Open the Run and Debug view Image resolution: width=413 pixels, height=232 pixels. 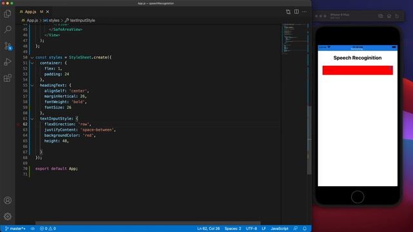point(8,62)
